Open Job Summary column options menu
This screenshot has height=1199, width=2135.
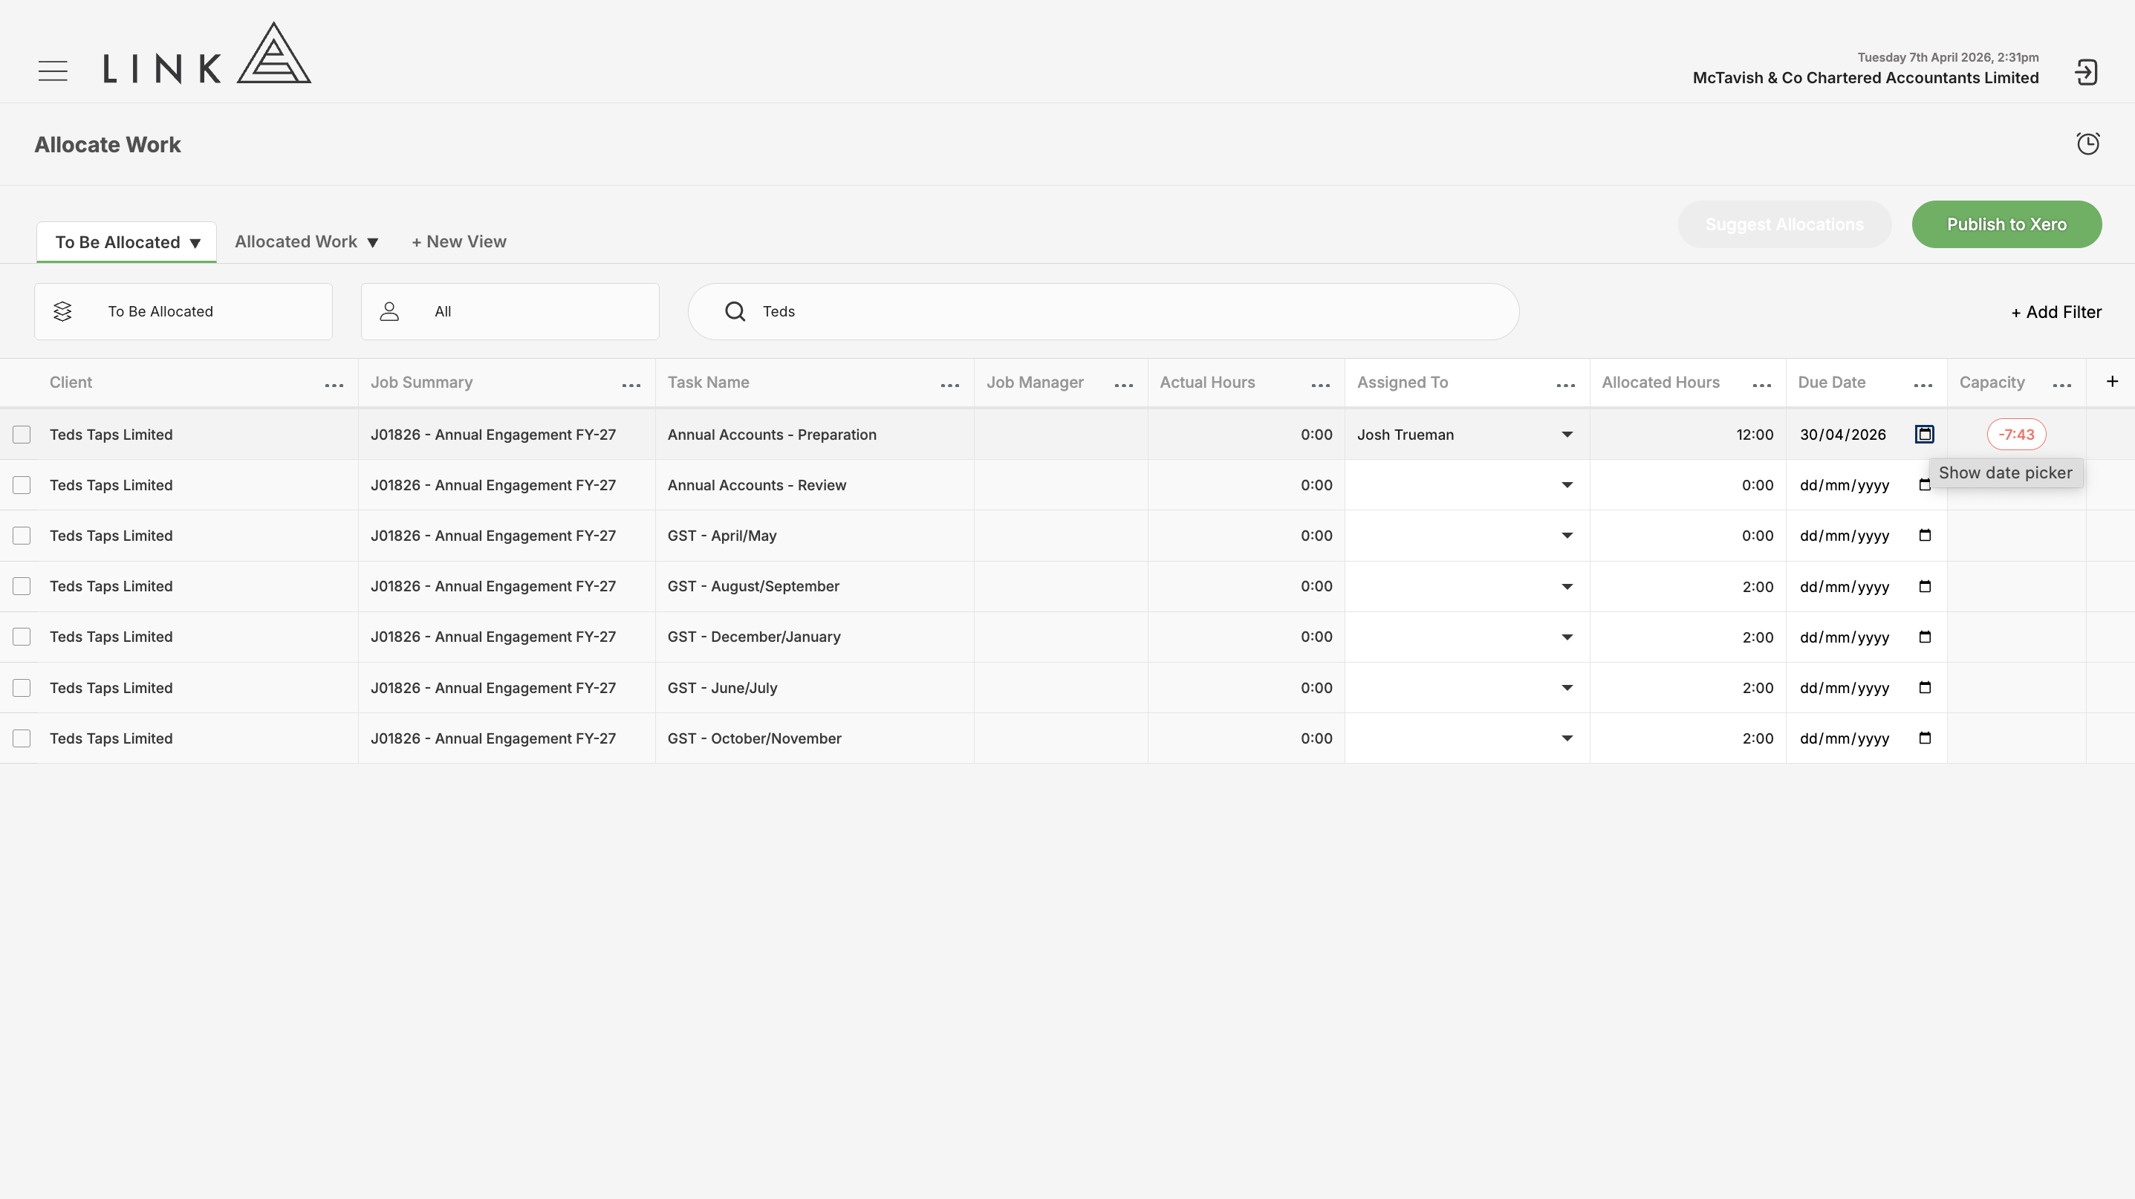click(x=631, y=386)
